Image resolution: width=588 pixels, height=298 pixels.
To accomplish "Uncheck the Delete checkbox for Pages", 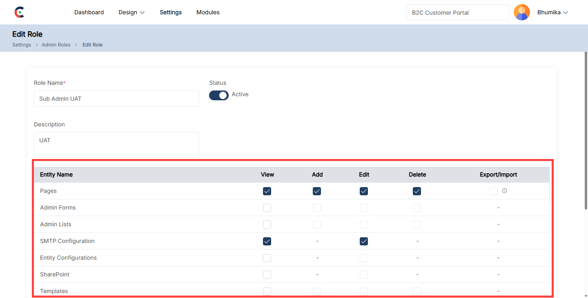I will point(416,191).
